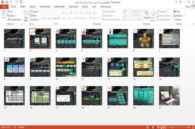Open the Align Text dropdown

(x=108, y=16)
